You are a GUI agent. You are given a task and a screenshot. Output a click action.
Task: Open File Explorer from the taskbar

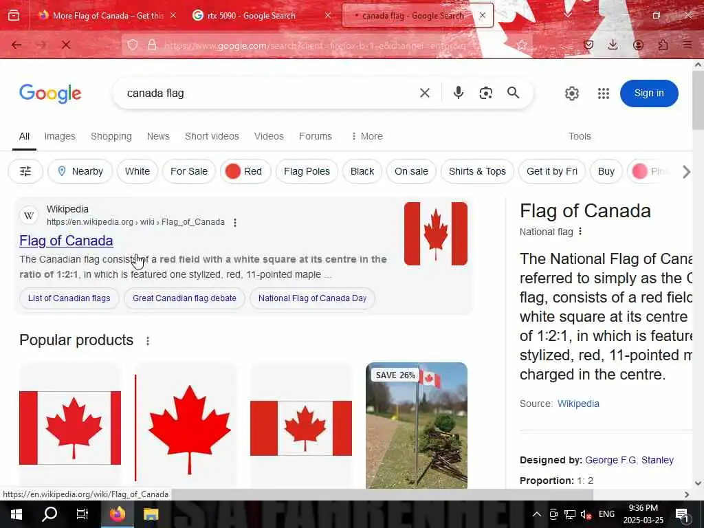(x=151, y=514)
